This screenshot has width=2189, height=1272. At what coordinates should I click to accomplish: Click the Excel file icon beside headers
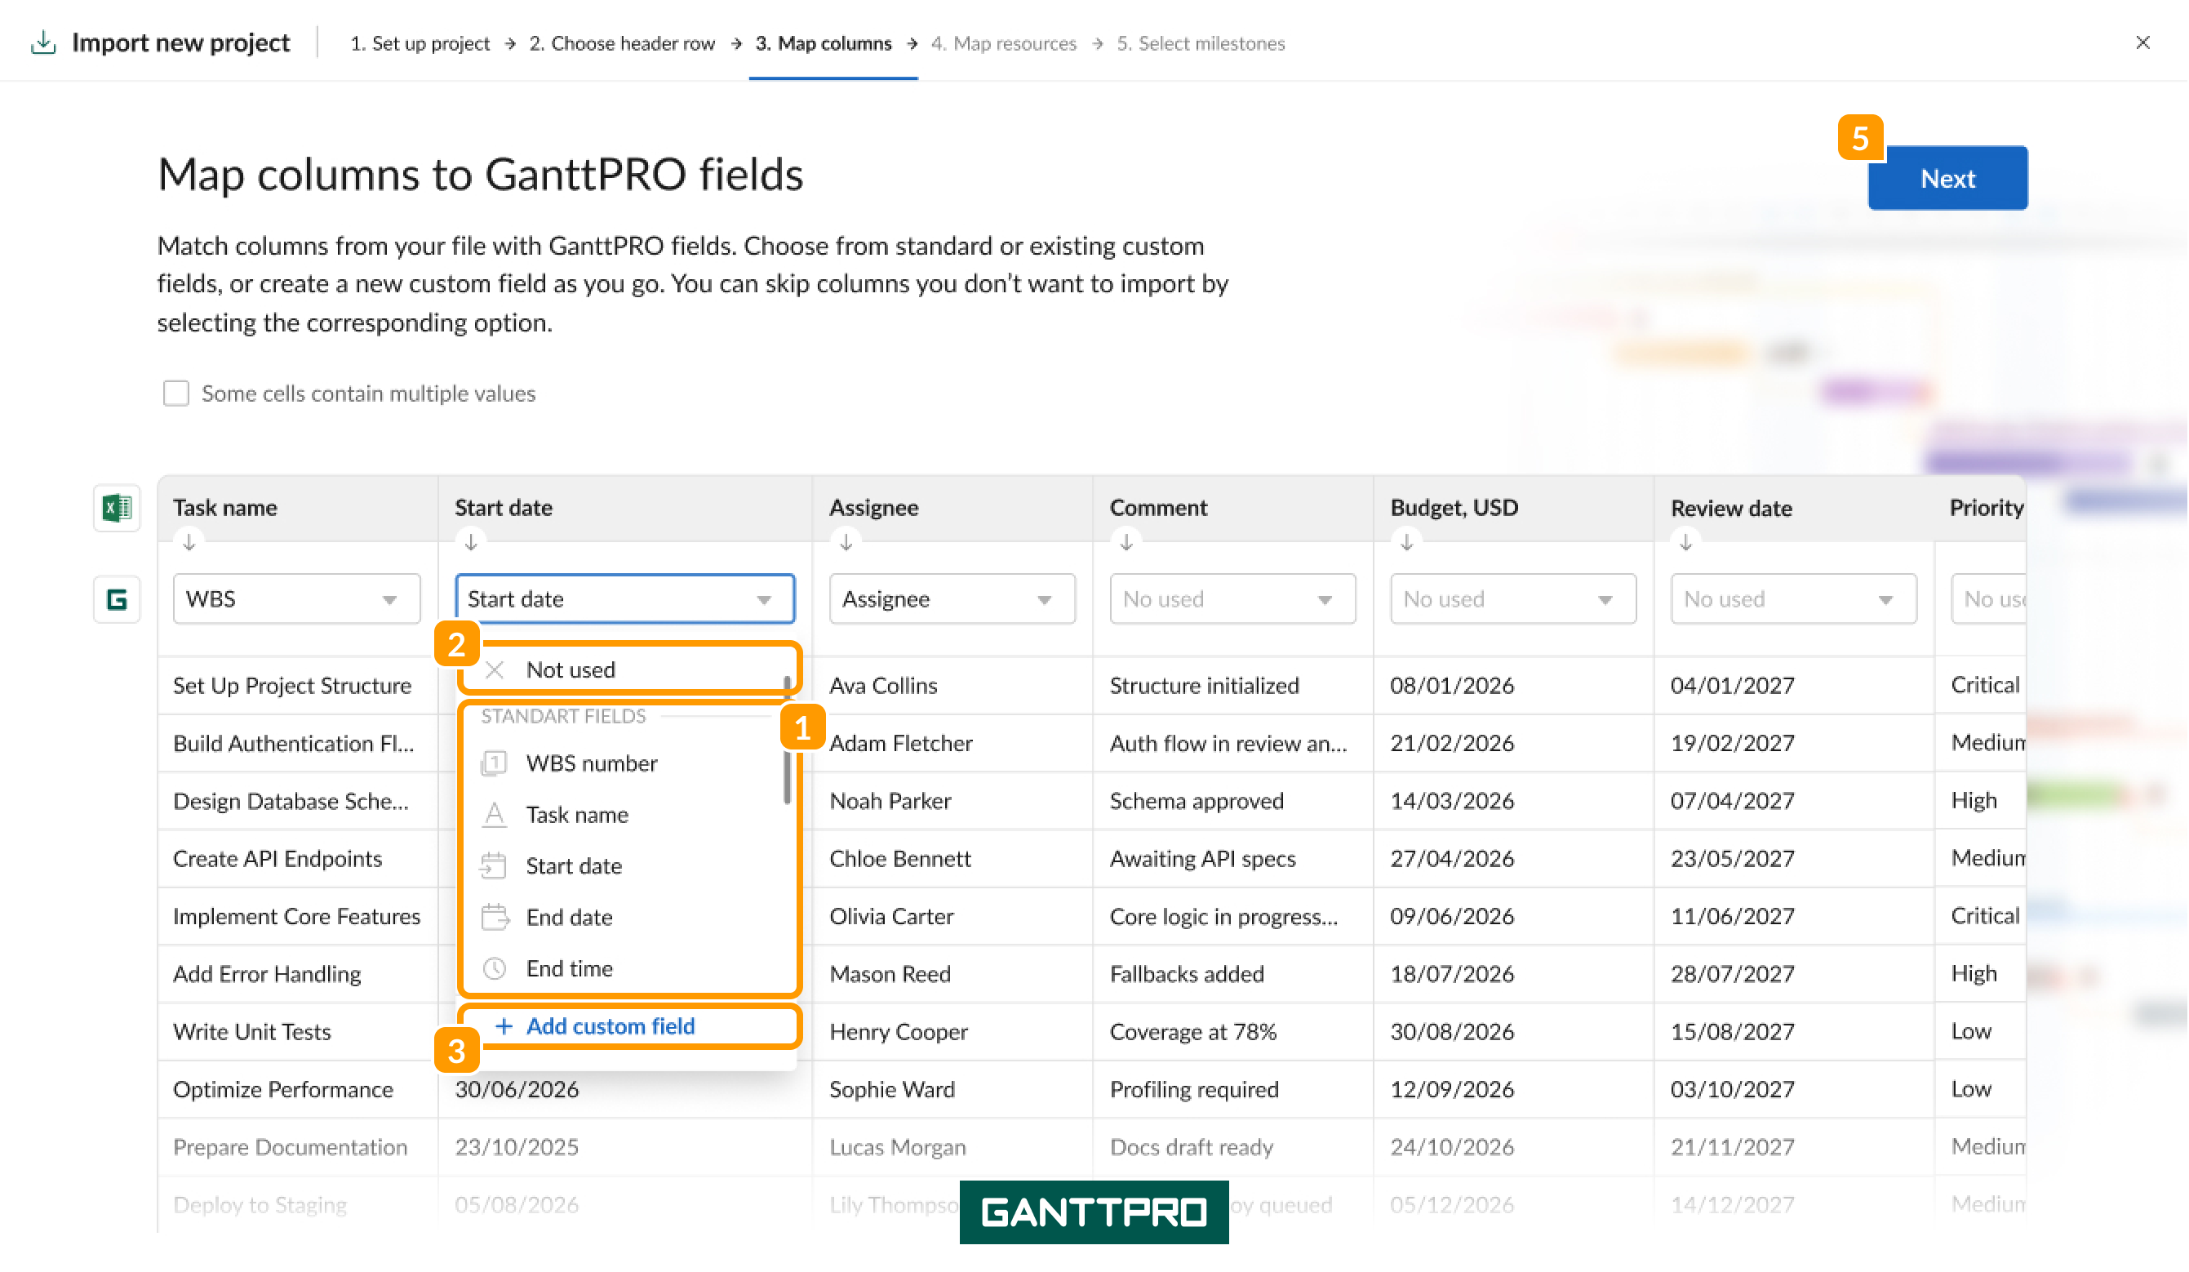click(x=117, y=509)
